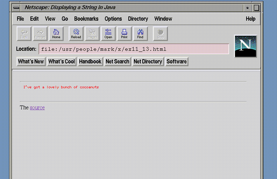Open a location with Open button
The height and width of the screenshot is (179, 277).
108,34
